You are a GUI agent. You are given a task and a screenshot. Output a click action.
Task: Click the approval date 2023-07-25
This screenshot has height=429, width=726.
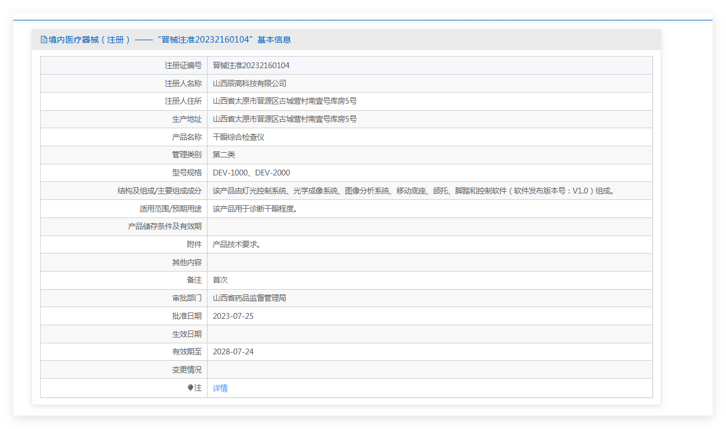(x=233, y=317)
